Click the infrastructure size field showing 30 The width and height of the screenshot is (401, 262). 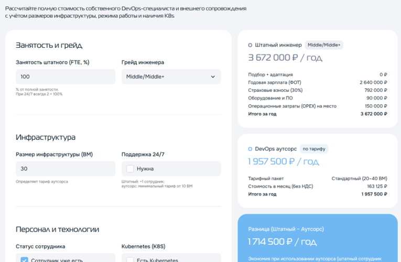[x=66, y=169]
